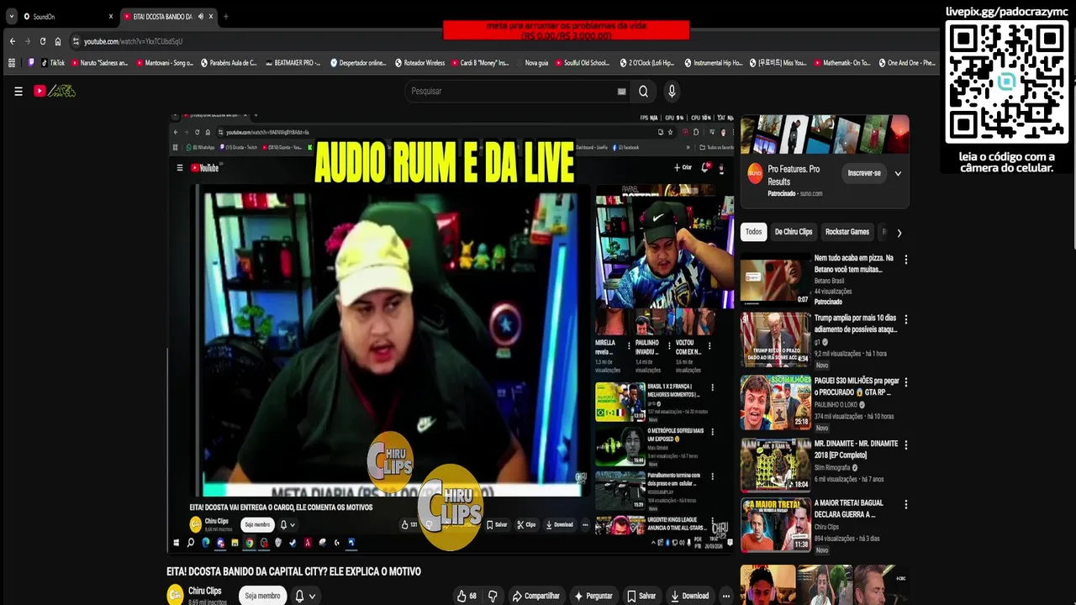1076x605 pixels.
Task: Mute audio on the YouTube tab
Action: (x=200, y=16)
